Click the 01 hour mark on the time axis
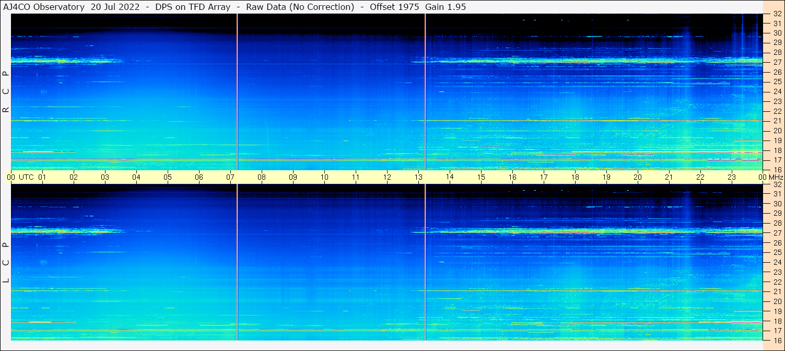The height and width of the screenshot is (351, 785). pyautogui.click(x=42, y=177)
